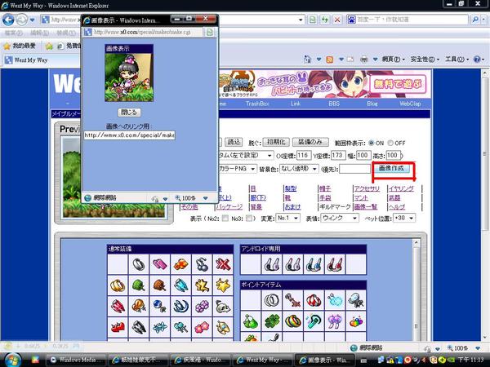Select the blue crescent moon earring
Screen dimensions: 490x367
[181, 306]
